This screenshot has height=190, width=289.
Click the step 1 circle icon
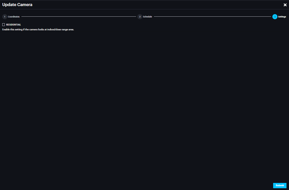click(x=5, y=17)
